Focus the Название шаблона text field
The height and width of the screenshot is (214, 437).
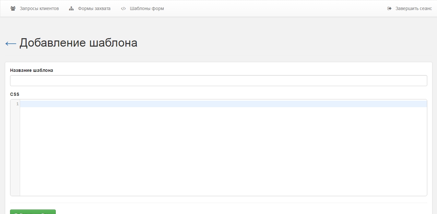pyautogui.click(x=218, y=81)
